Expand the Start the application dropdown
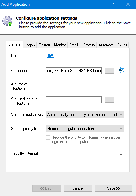Viewport: 136px width, 196px height. [x=85, y=114]
